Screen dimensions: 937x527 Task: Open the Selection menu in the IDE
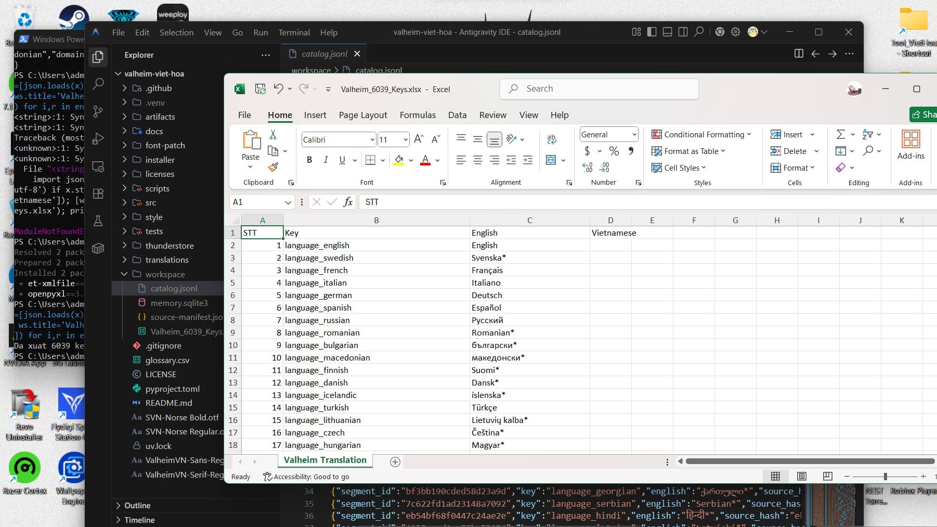pos(176,32)
